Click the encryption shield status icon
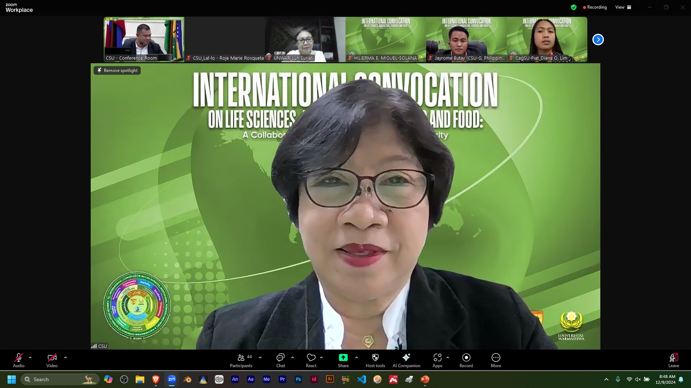This screenshot has height=388, width=691. tap(574, 7)
